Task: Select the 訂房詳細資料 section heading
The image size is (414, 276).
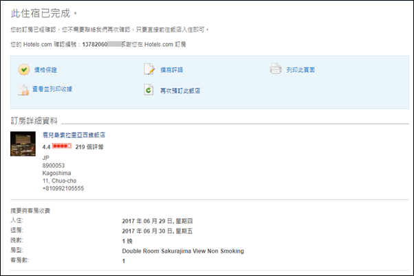Action: tap(34, 121)
